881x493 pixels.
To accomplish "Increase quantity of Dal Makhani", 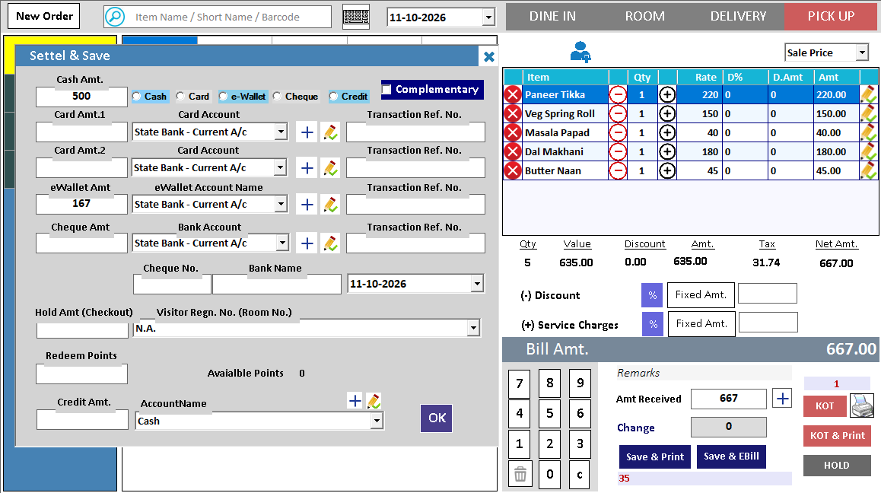I will [x=667, y=151].
